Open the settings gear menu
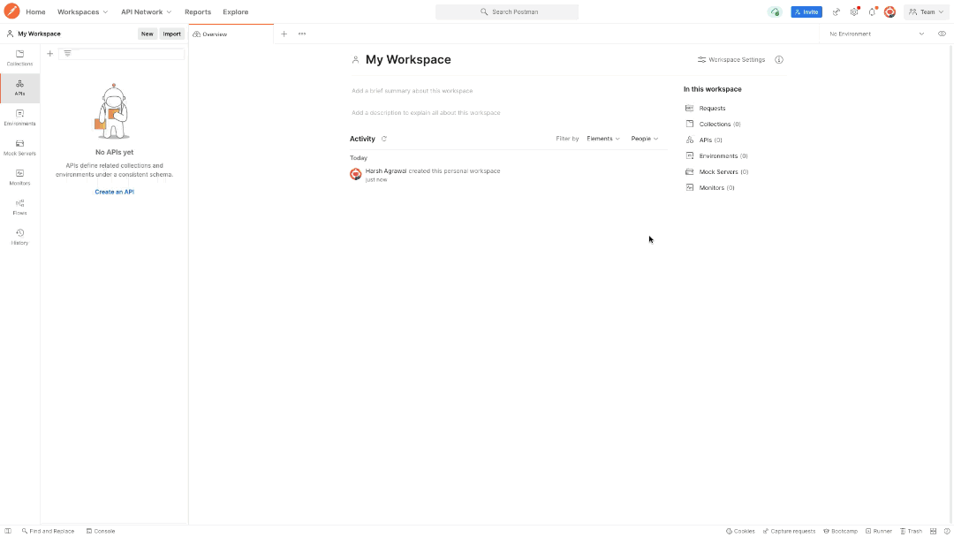The image size is (954, 537). coord(854,11)
